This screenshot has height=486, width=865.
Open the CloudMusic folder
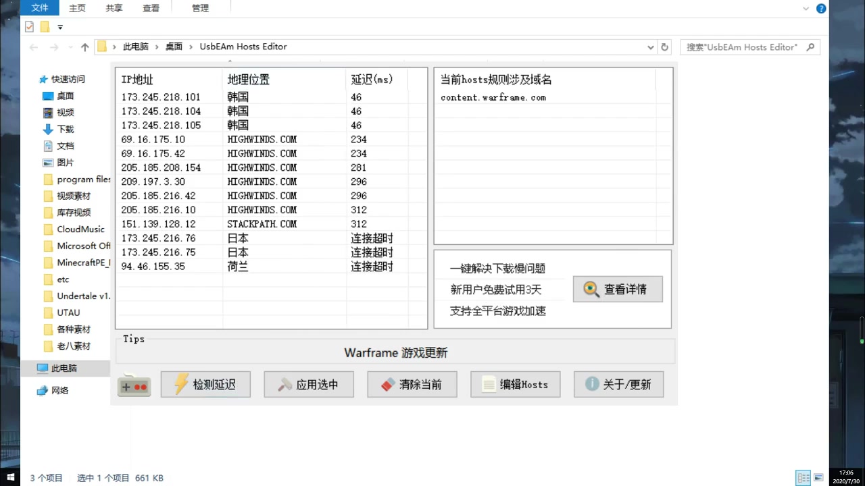pyautogui.click(x=74, y=230)
